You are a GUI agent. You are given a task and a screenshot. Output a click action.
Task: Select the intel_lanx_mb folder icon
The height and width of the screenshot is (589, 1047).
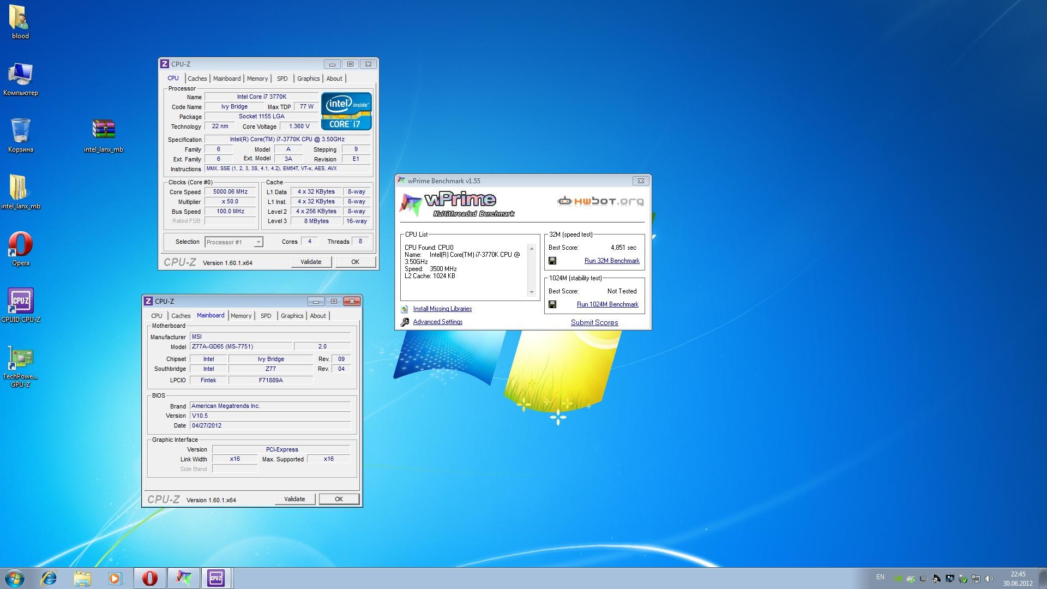coord(20,193)
